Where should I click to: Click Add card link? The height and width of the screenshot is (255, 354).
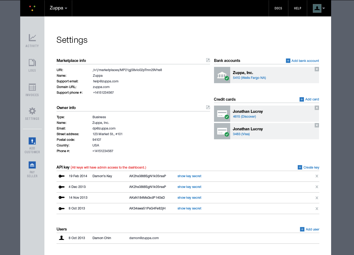point(309,99)
